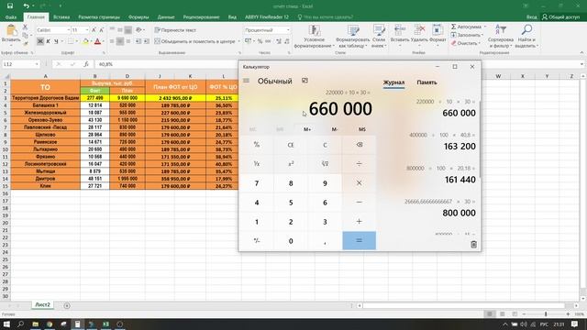The width and height of the screenshot is (587, 330).
Task: Click the Format Painter brush icon
Action: pyautogui.click(x=25, y=43)
